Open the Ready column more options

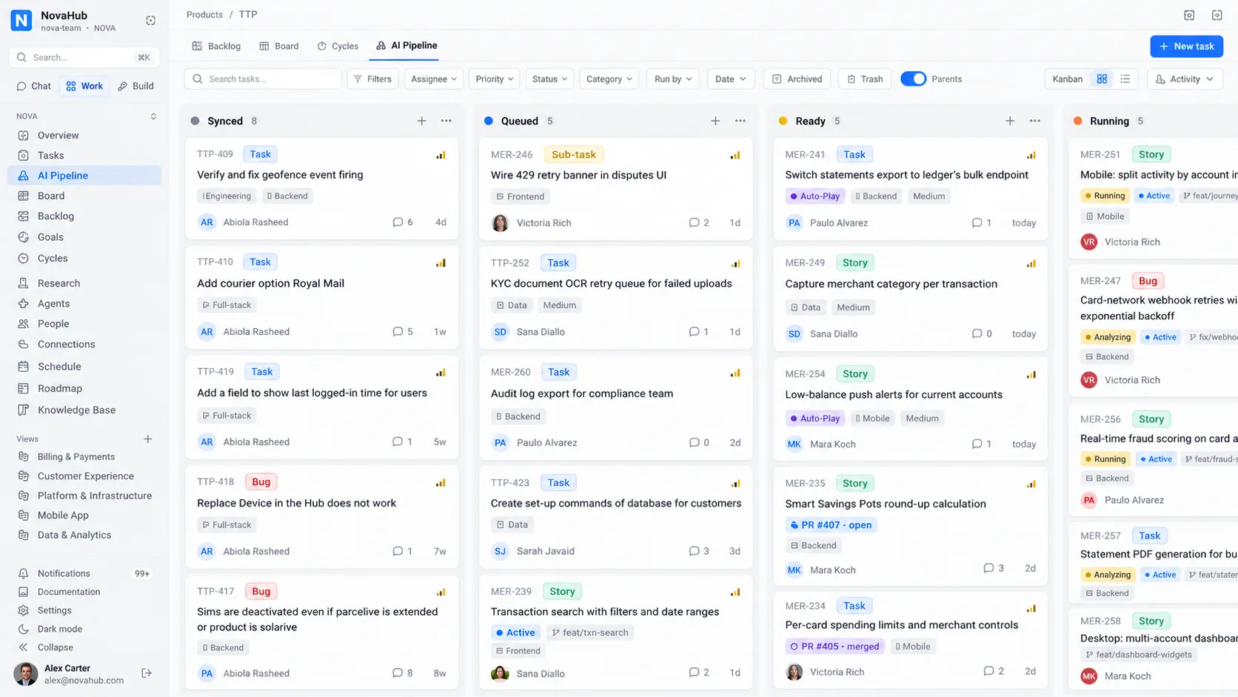coord(1034,121)
